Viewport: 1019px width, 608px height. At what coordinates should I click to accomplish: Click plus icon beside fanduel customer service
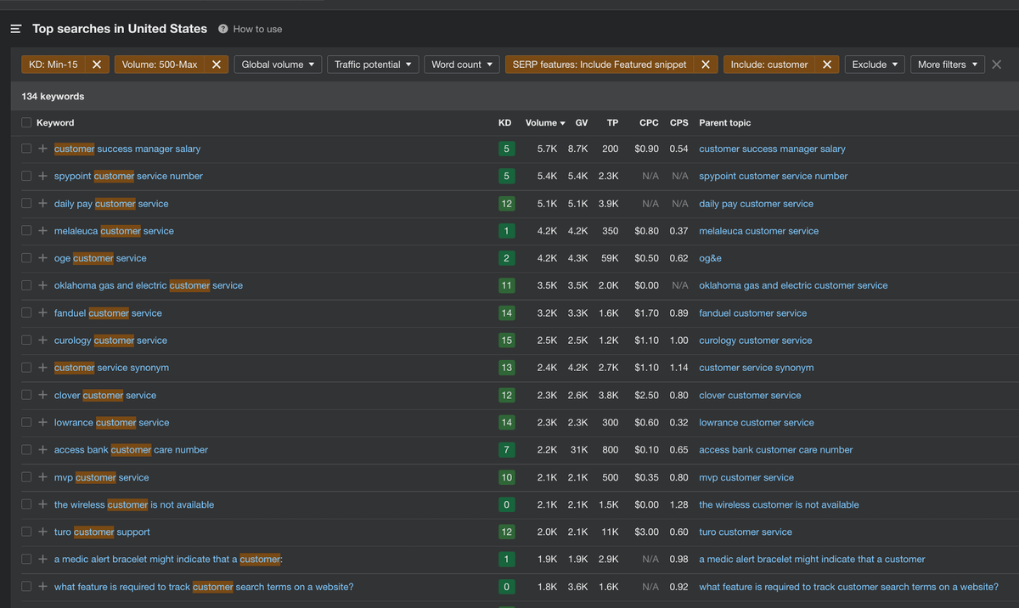42,313
